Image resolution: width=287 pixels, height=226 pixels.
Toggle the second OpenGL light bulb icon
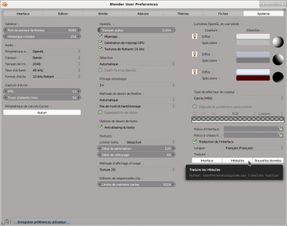point(194,54)
